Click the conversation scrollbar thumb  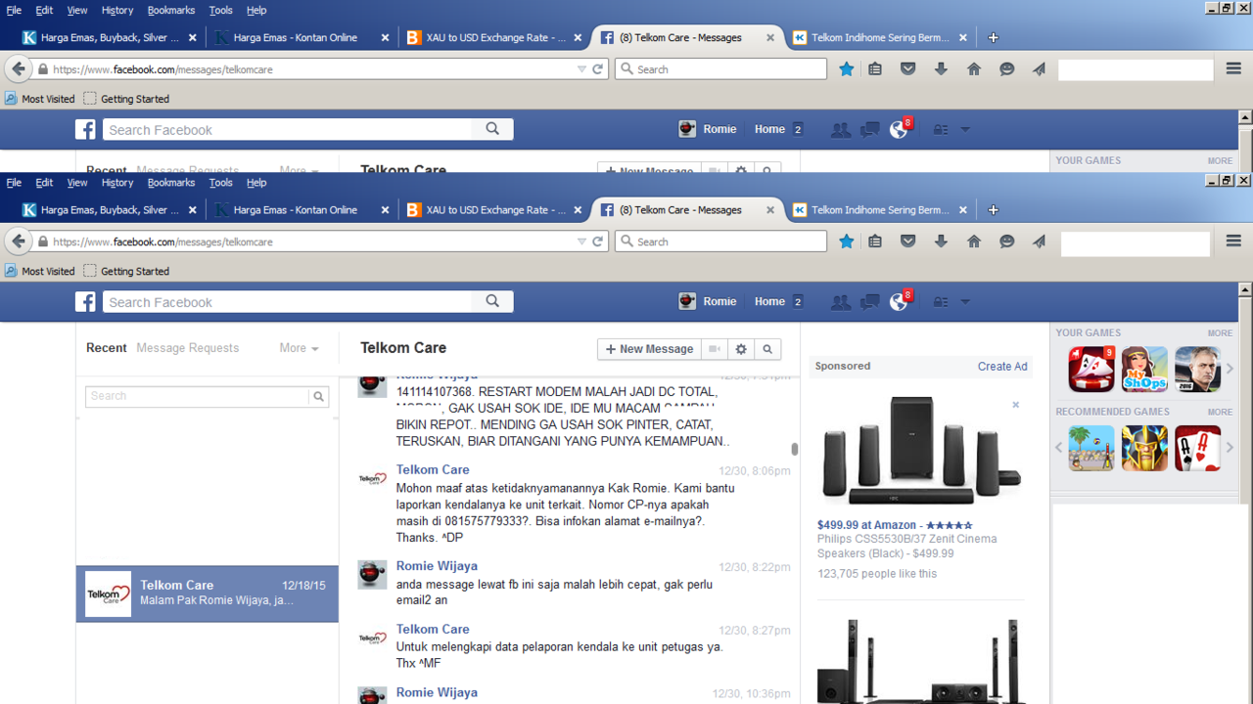coord(794,449)
